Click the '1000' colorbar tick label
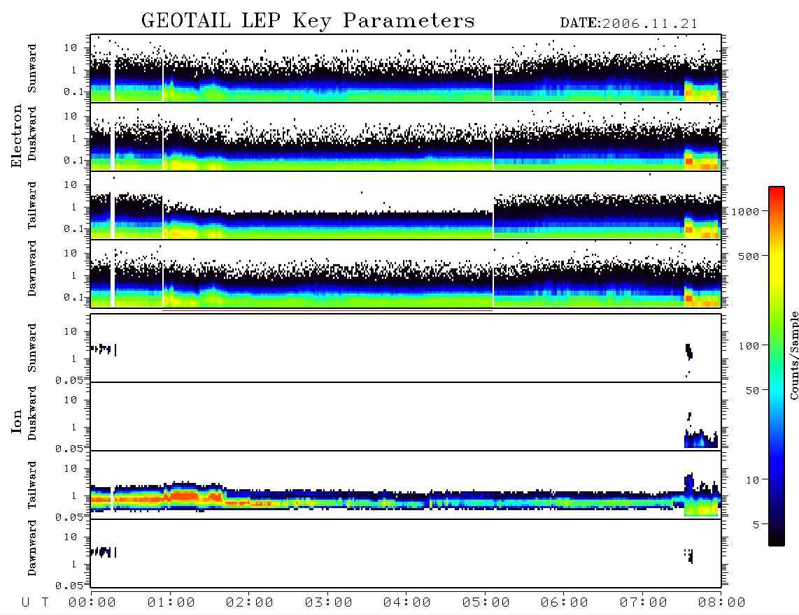The image size is (799, 615). (x=746, y=212)
